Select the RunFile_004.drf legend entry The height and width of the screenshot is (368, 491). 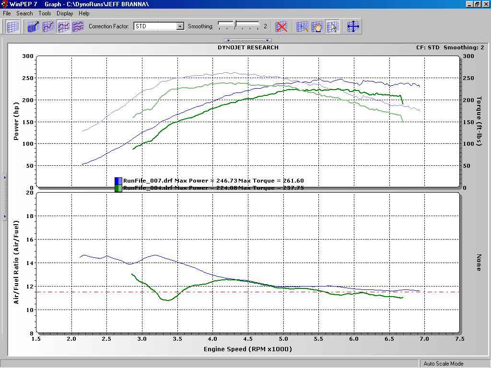[x=213, y=188]
